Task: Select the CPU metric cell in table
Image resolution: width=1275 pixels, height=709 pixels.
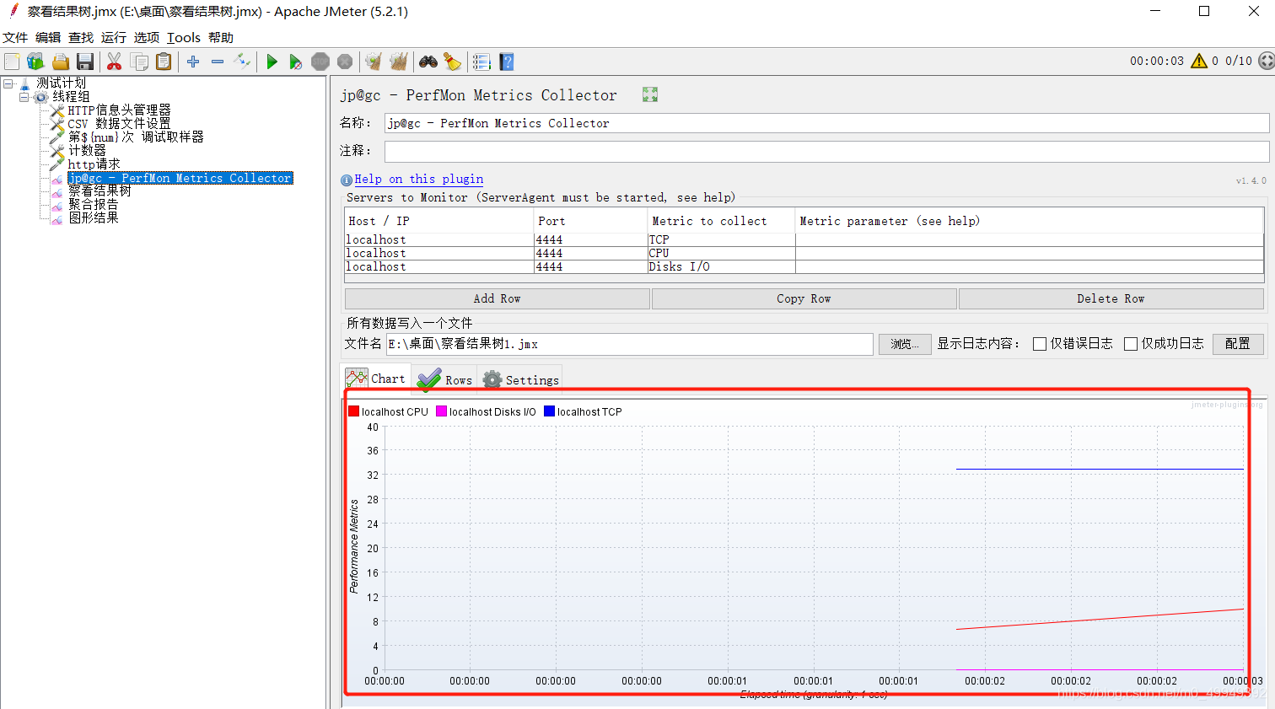Action: click(721, 254)
